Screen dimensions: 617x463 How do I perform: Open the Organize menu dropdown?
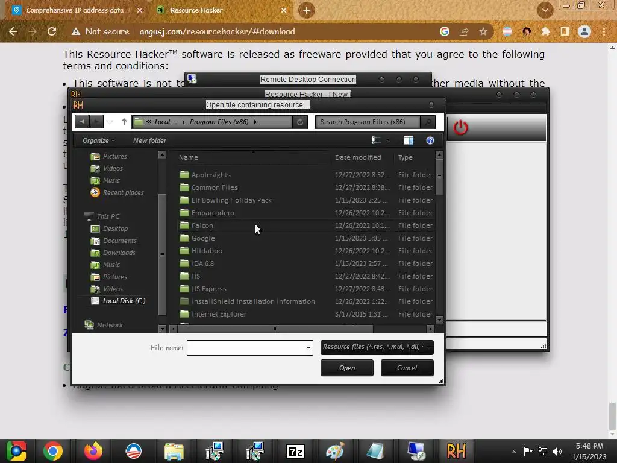[x=98, y=140]
